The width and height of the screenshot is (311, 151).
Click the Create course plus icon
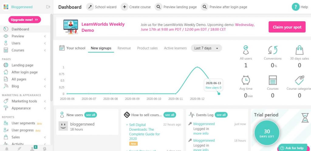click(124, 7)
